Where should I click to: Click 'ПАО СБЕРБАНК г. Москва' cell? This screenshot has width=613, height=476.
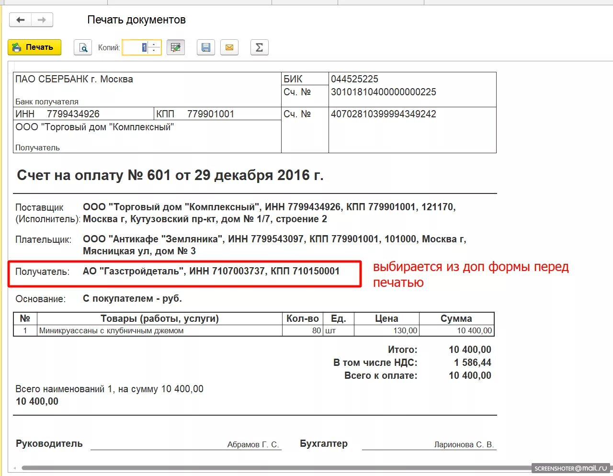(74, 79)
